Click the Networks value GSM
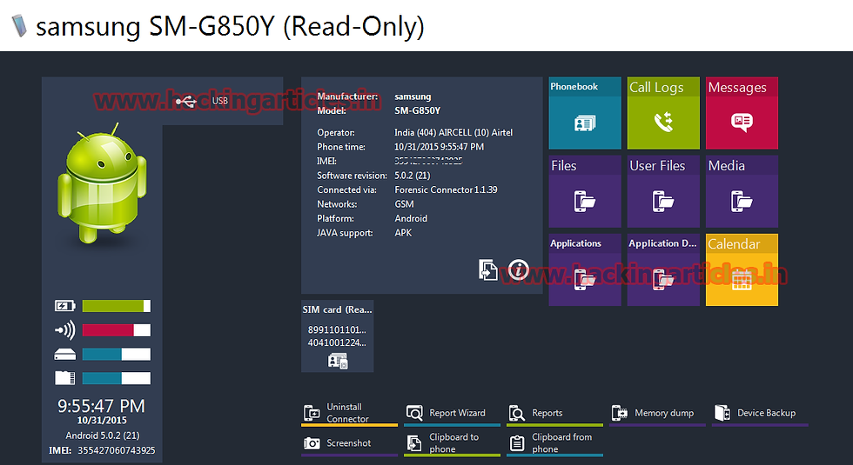 coord(404,204)
